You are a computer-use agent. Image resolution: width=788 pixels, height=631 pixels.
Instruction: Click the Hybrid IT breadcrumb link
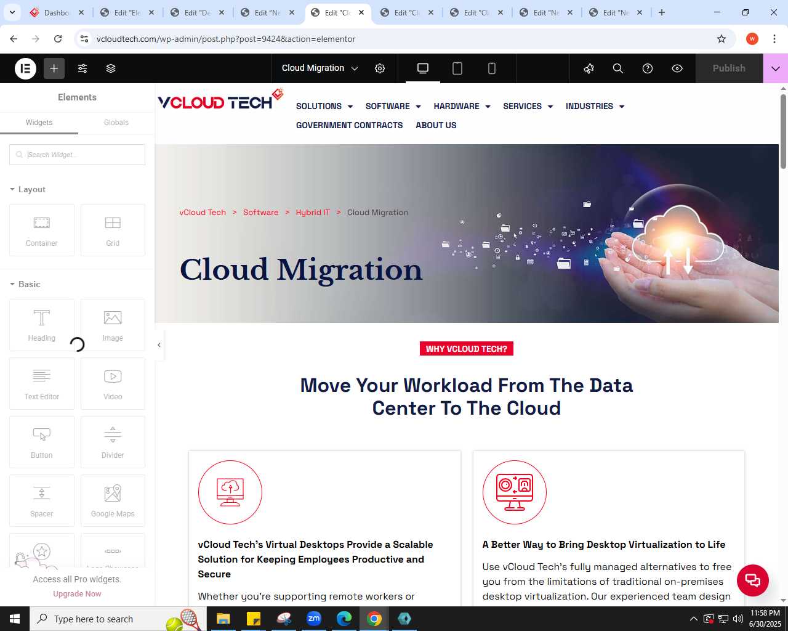coord(313,213)
